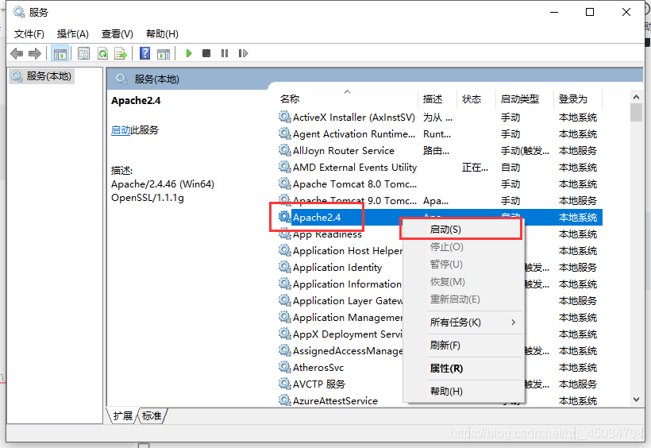Select the App Readiness service
This screenshot has height=448, width=651.
coord(327,234)
